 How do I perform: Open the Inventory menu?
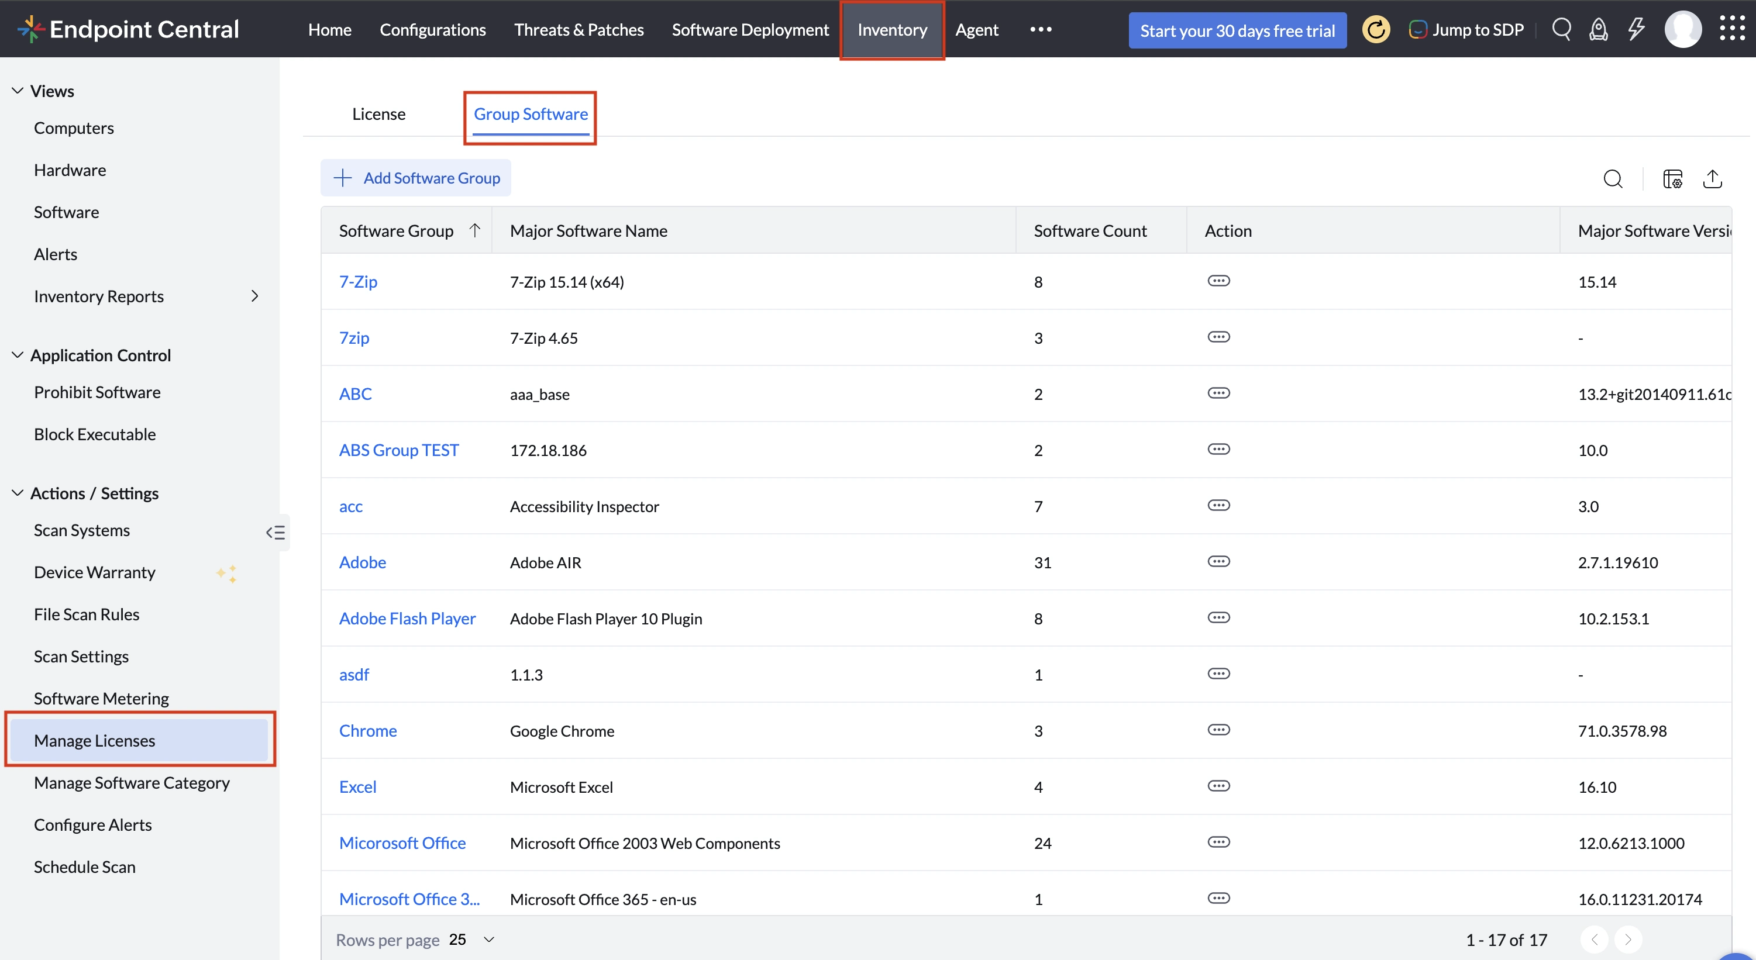891,29
